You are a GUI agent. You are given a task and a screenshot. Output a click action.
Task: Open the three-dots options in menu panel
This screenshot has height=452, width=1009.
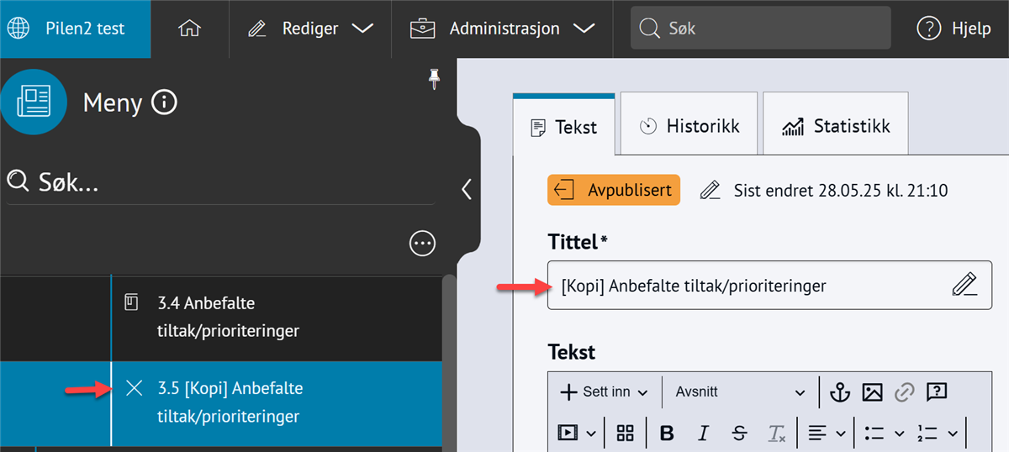pyautogui.click(x=422, y=244)
